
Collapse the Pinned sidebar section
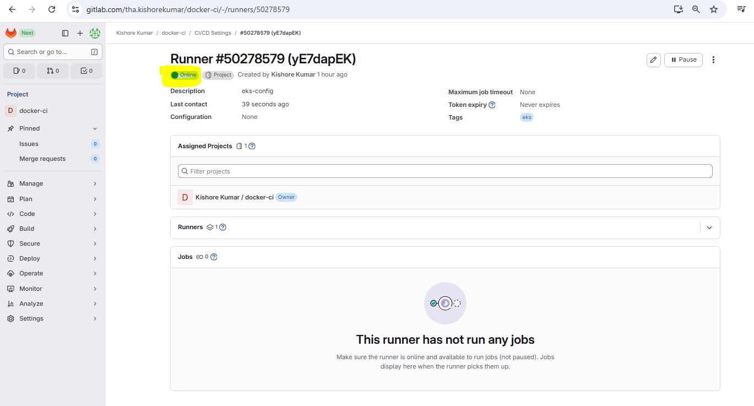95,128
